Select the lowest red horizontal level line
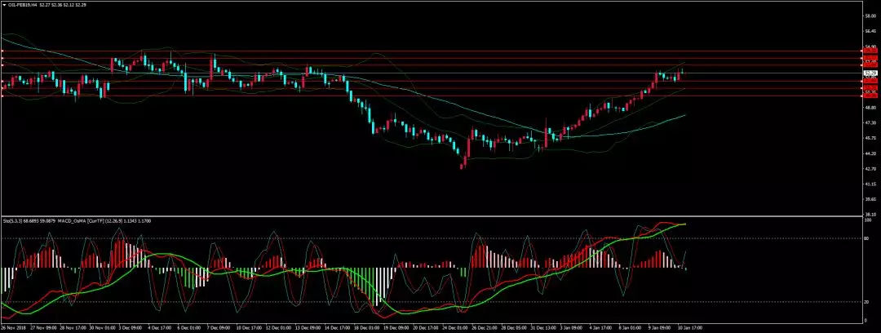 coord(408,96)
